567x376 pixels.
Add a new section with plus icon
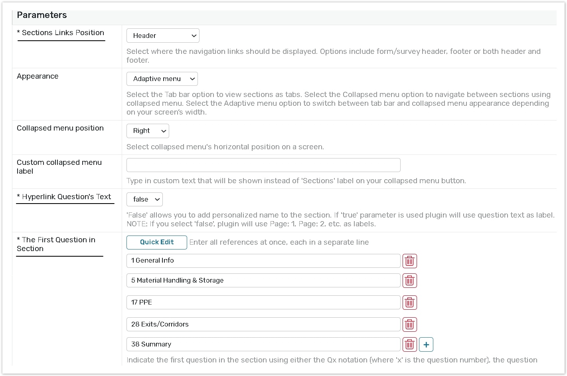click(x=426, y=344)
